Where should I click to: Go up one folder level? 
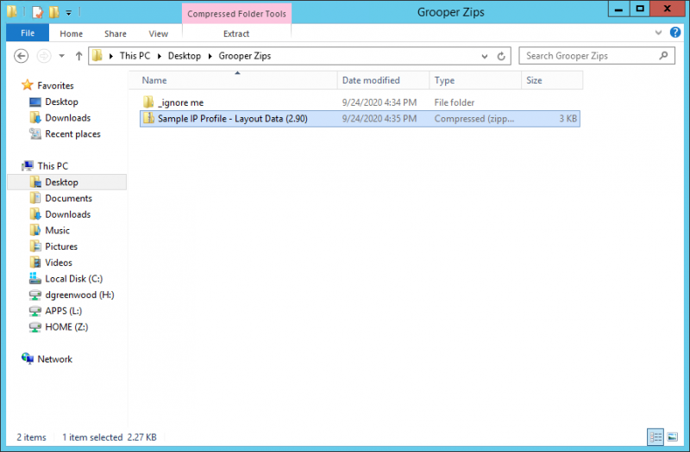click(78, 56)
